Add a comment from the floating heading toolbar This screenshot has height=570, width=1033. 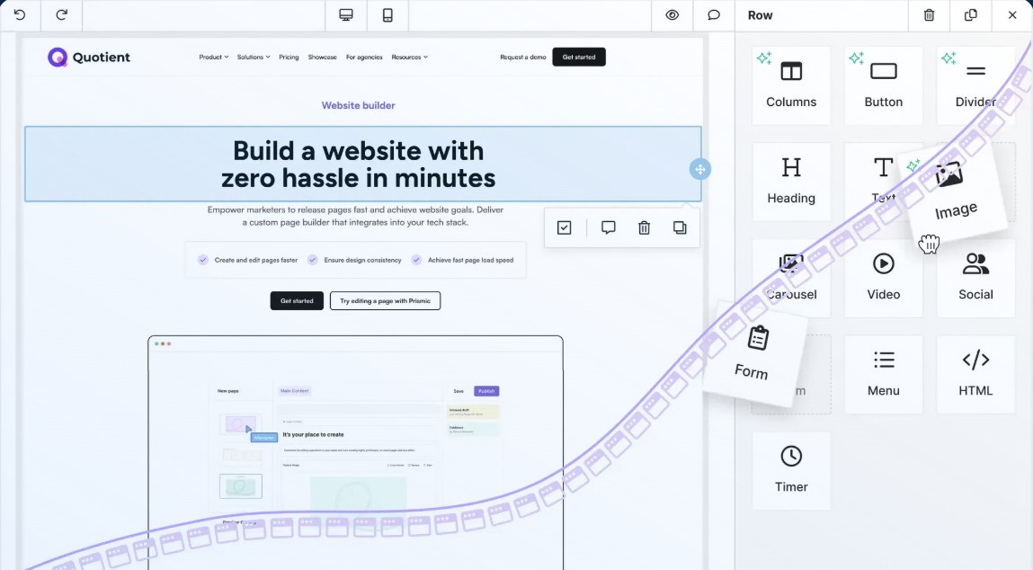point(608,228)
